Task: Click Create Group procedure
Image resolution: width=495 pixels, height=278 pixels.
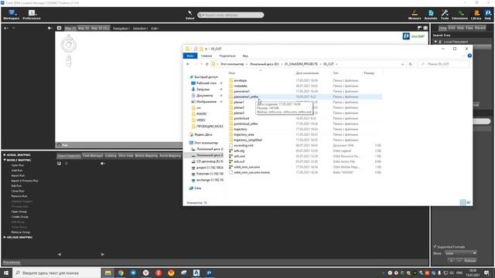Action: click(x=20, y=216)
